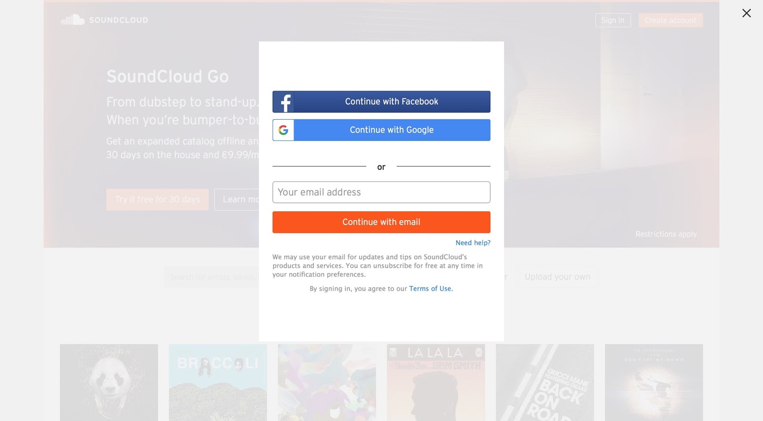Click Upload your own
The width and height of the screenshot is (763, 421).
pos(557,277)
